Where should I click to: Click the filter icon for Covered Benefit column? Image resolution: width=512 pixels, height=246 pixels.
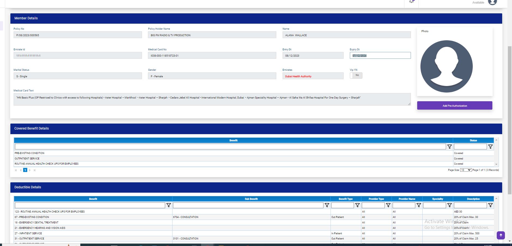[449, 147]
